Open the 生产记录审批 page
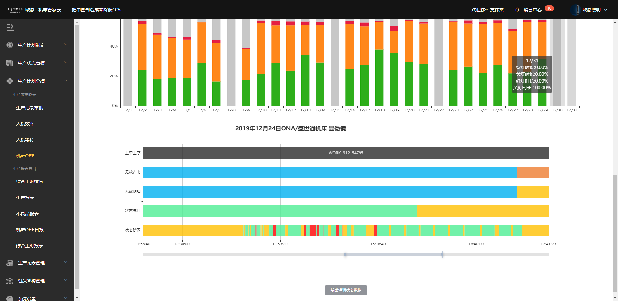Image resolution: width=618 pixels, height=301 pixels. click(x=30, y=108)
